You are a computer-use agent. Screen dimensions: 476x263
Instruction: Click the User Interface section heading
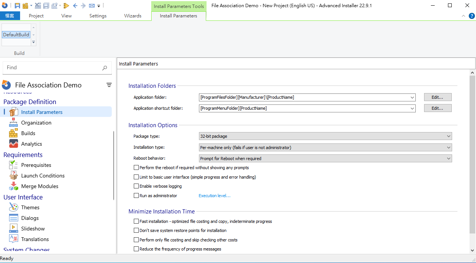pyautogui.click(x=23, y=197)
